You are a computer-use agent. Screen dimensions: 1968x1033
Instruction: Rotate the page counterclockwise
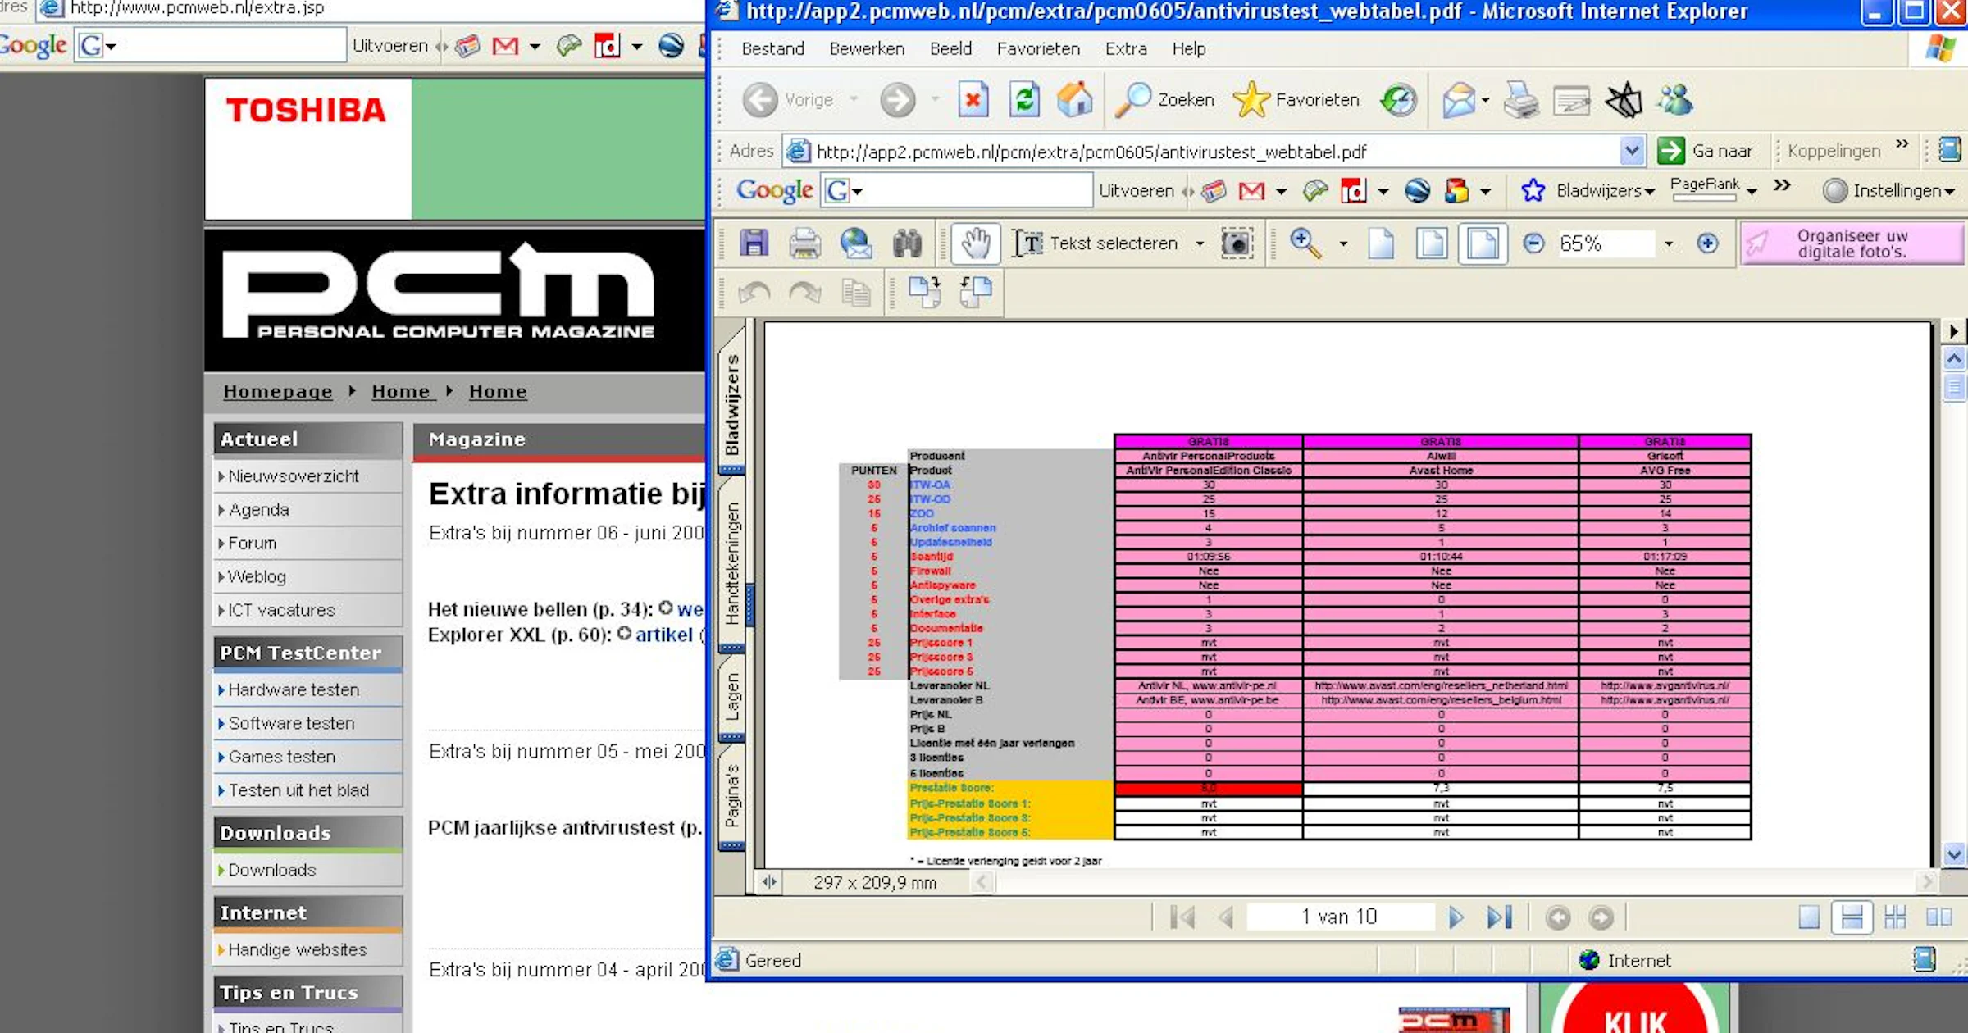pos(976,292)
